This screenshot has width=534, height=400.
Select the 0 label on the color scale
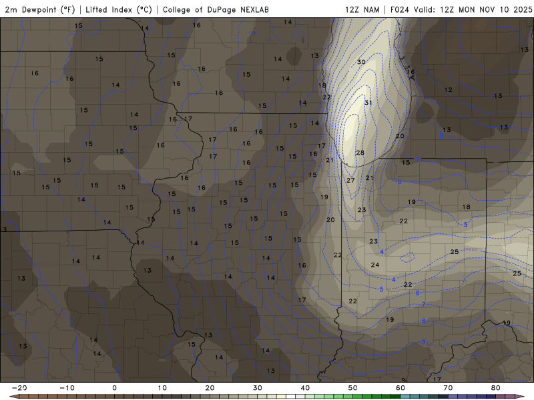click(114, 388)
